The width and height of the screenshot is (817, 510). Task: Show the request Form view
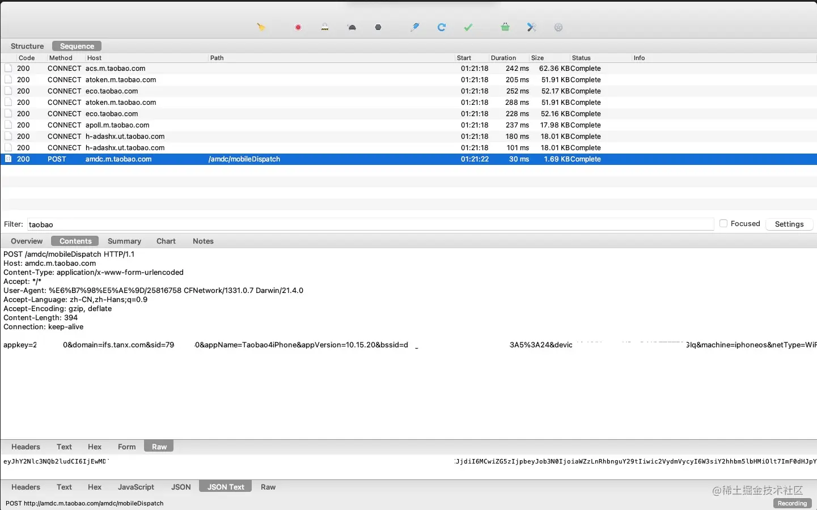click(126, 447)
